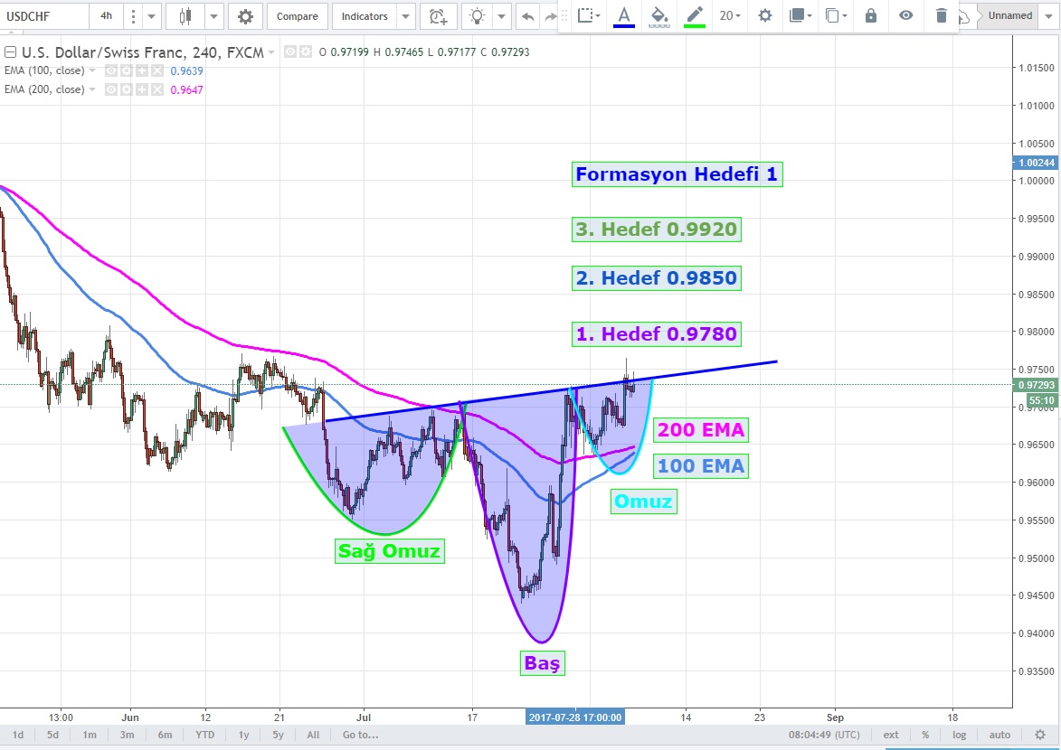
Task: Toggle the lock on selected drawing
Action: [x=870, y=15]
